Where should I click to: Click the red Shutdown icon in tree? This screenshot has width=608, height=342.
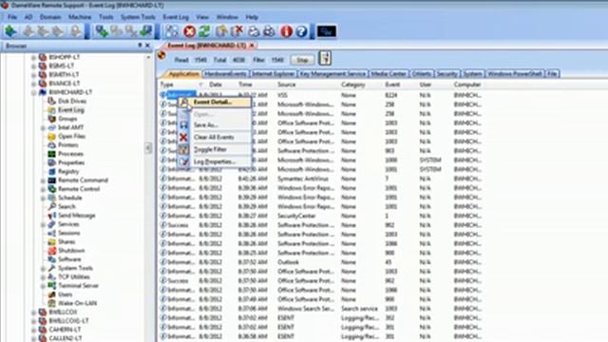pyautogui.click(x=51, y=251)
